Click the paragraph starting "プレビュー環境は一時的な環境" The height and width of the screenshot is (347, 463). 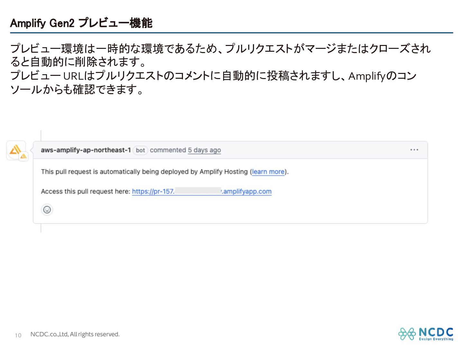point(221,55)
